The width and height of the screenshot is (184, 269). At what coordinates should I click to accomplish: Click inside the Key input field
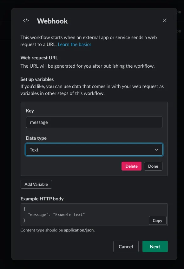(x=94, y=122)
